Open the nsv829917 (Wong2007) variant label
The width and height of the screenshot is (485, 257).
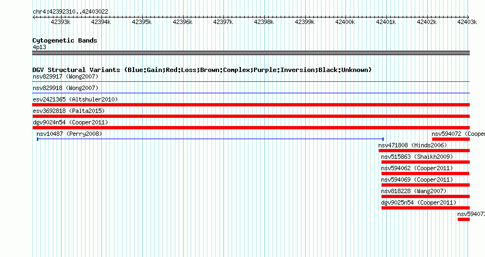[65, 76]
